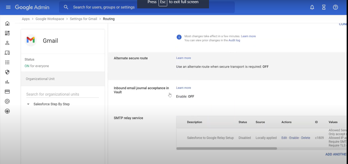Edit the Salesforce relay setting
The width and height of the screenshot is (348, 164).
pos(284,138)
